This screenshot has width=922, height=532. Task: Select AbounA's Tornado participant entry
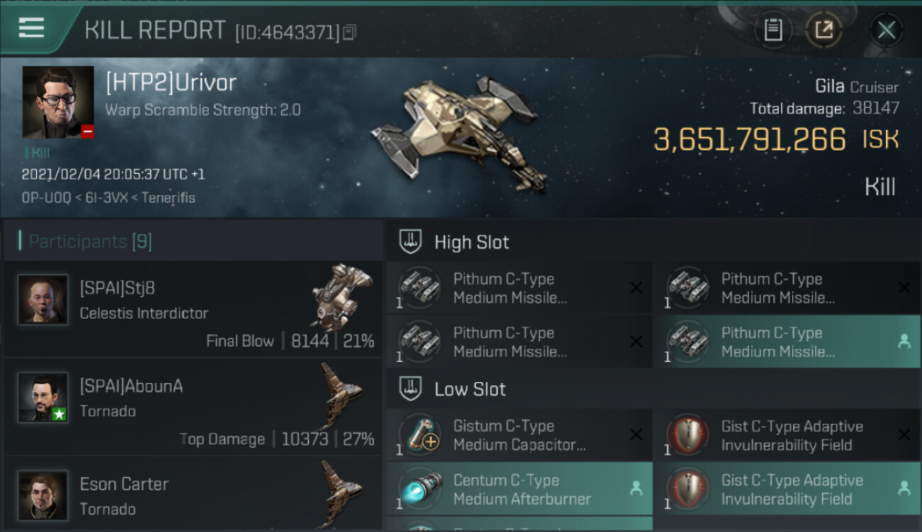pyautogui.click(x=192, y=407)
